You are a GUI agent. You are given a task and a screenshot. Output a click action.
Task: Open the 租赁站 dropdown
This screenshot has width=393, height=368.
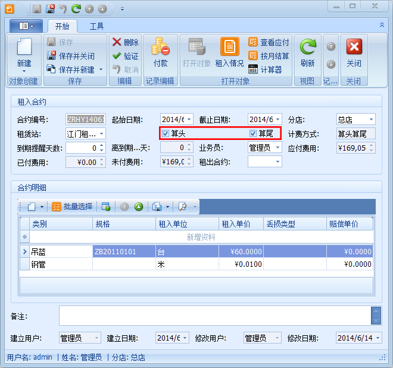101,133
